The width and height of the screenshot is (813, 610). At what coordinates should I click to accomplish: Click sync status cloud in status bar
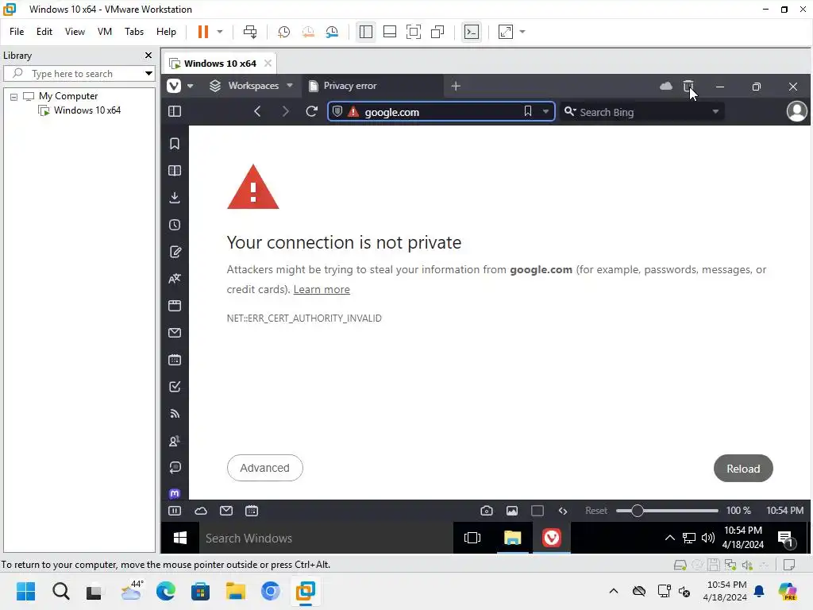[x=201, y=511]
